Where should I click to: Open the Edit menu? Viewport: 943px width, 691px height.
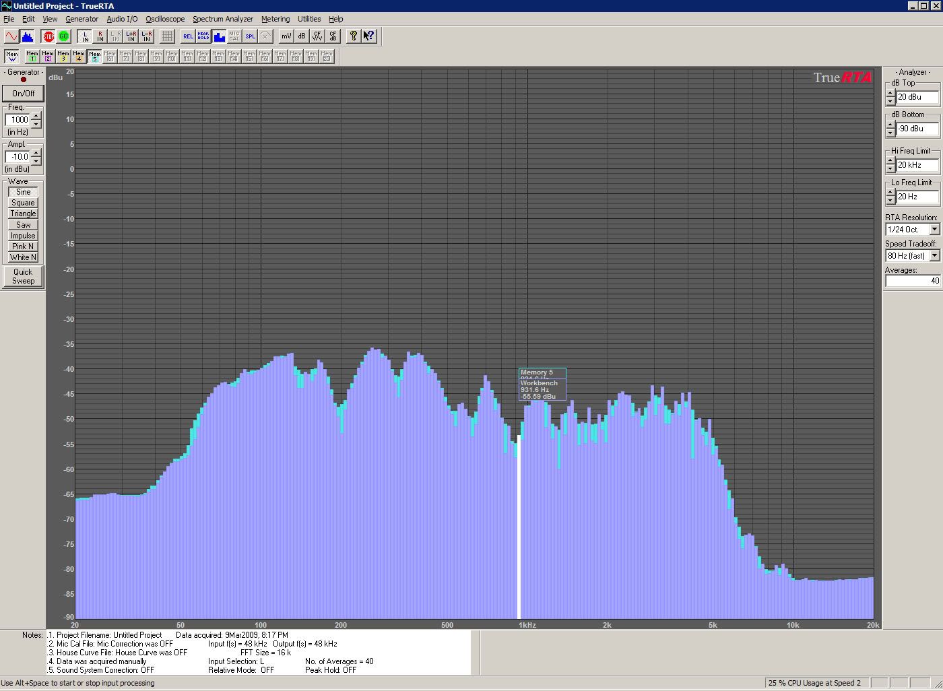tap(28, 19)
